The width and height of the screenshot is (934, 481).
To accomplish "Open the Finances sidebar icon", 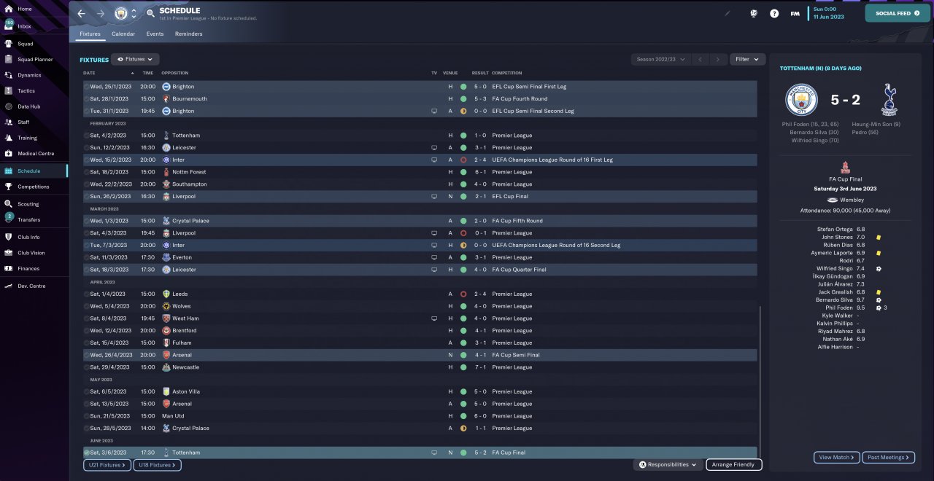I will (9, 268).
